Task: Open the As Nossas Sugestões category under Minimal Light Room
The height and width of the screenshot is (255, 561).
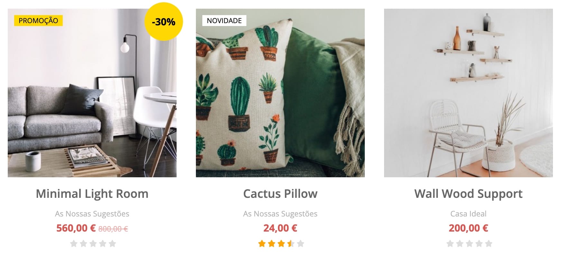Action: click(x=92, y=214)
